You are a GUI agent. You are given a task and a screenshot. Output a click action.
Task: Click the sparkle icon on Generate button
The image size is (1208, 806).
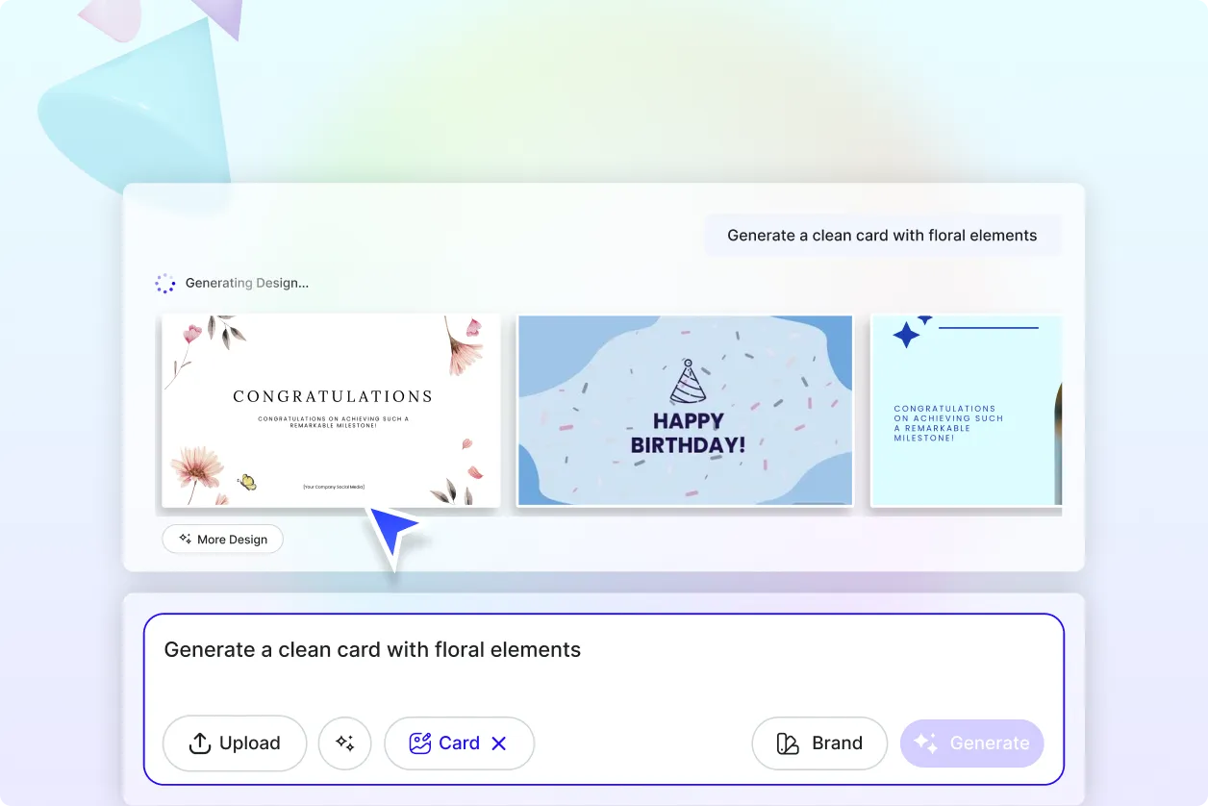point(925,743)
